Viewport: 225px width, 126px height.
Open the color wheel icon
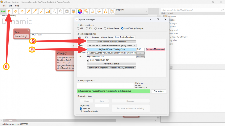(80, 11)
